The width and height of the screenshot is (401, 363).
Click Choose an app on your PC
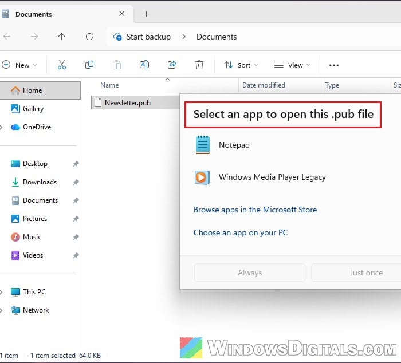(x=241, y=232)
